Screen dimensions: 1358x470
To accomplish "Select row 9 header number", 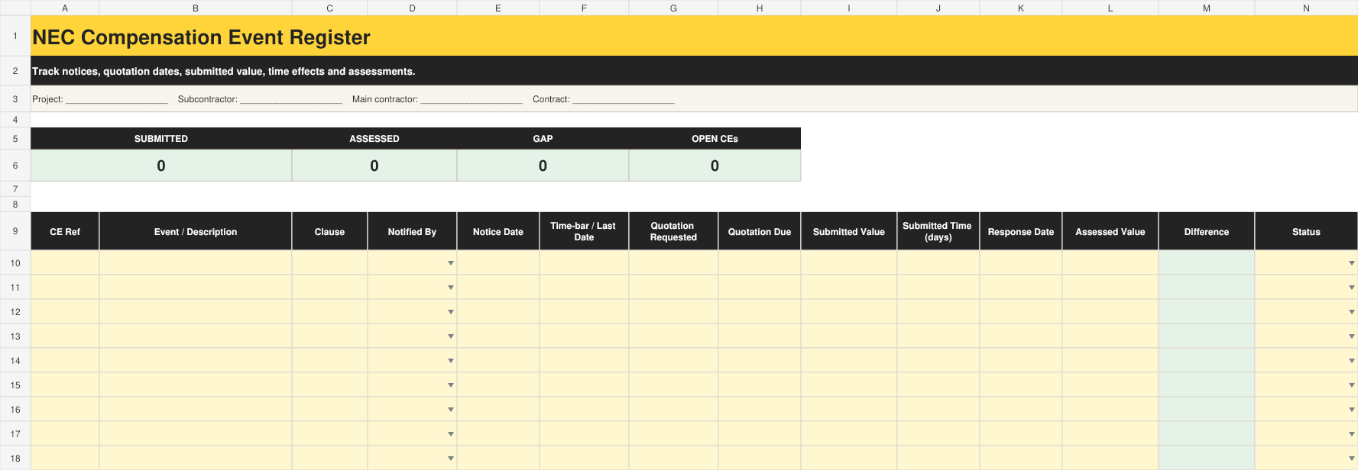I will 15,231.
